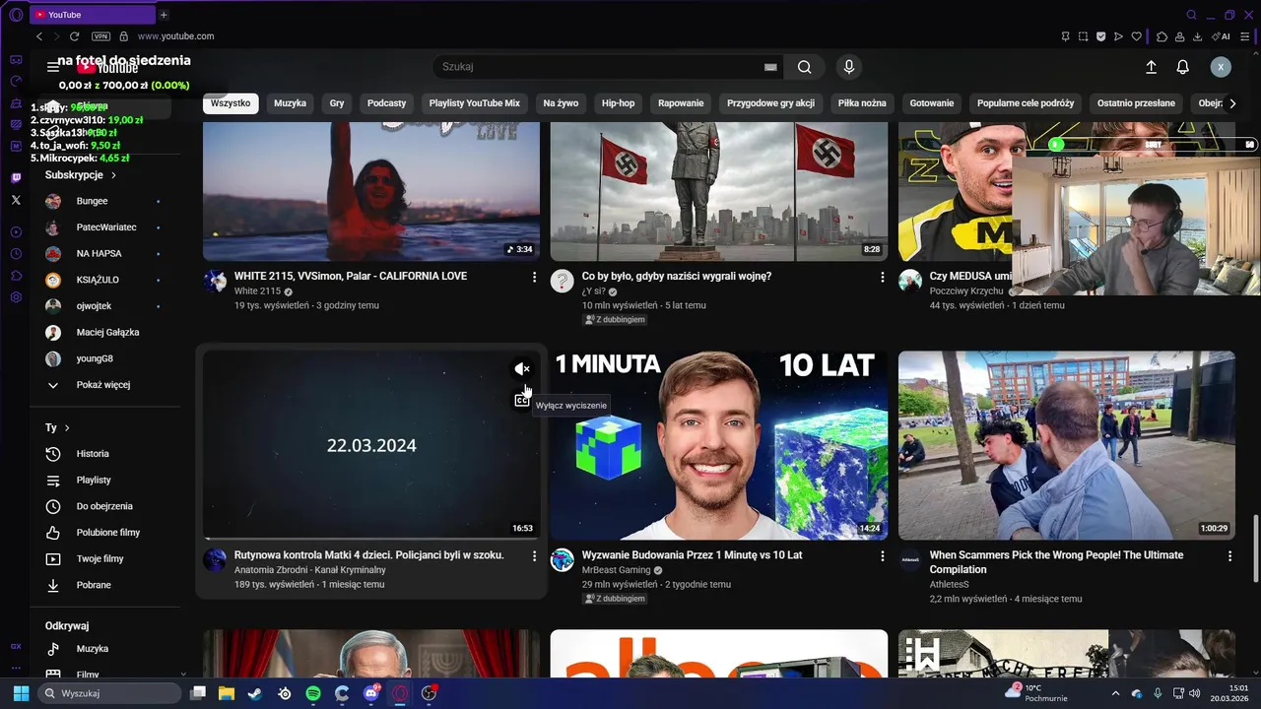Open options for "Rutynowa kontrola" video
The image size is (1261, 709).
(x=535, y=556)
